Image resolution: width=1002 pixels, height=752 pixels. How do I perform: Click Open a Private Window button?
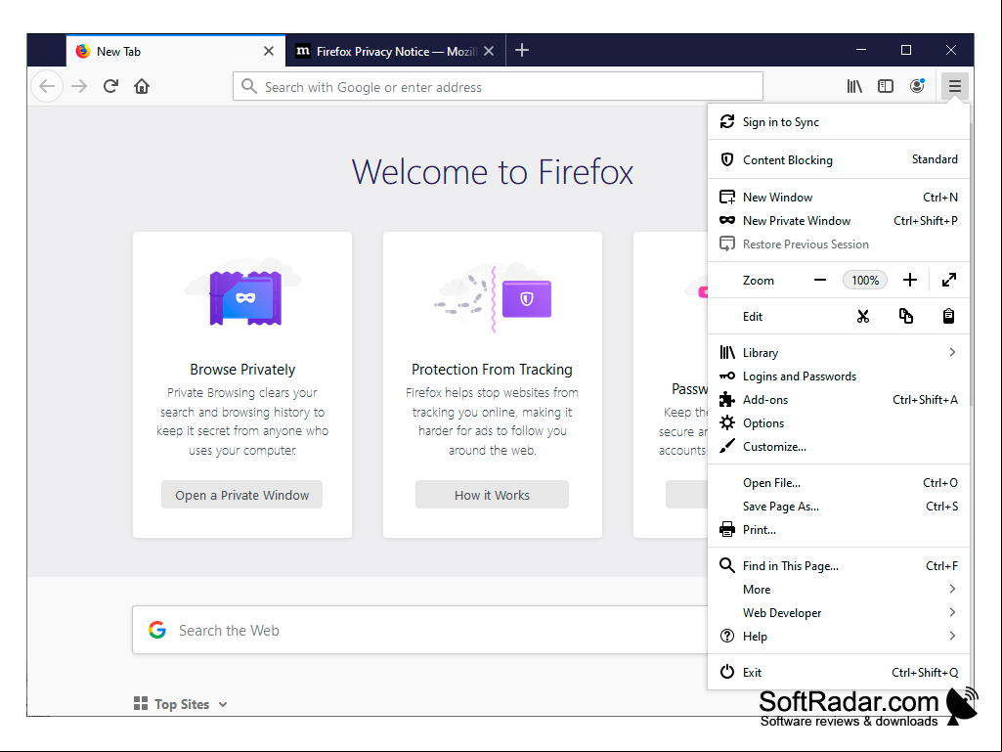pos(241,495)
